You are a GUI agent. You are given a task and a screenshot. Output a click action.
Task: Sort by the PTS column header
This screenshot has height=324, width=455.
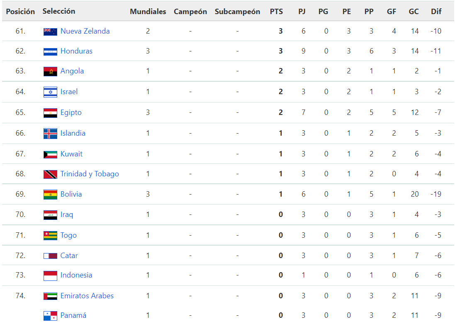pyautogui.click(x=276, y=12)
